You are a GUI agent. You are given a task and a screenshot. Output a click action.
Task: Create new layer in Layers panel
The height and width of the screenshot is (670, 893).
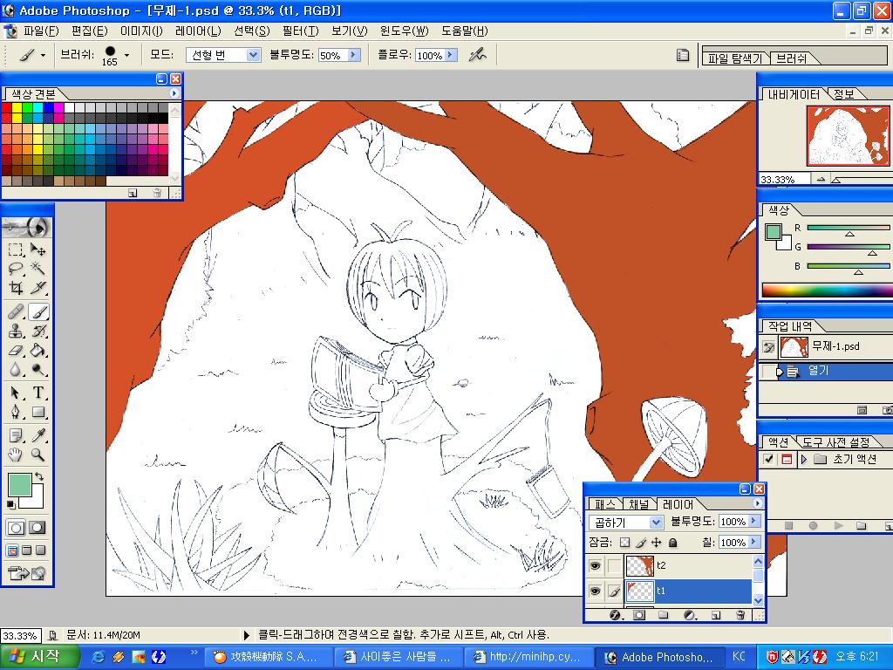[716, 615]
